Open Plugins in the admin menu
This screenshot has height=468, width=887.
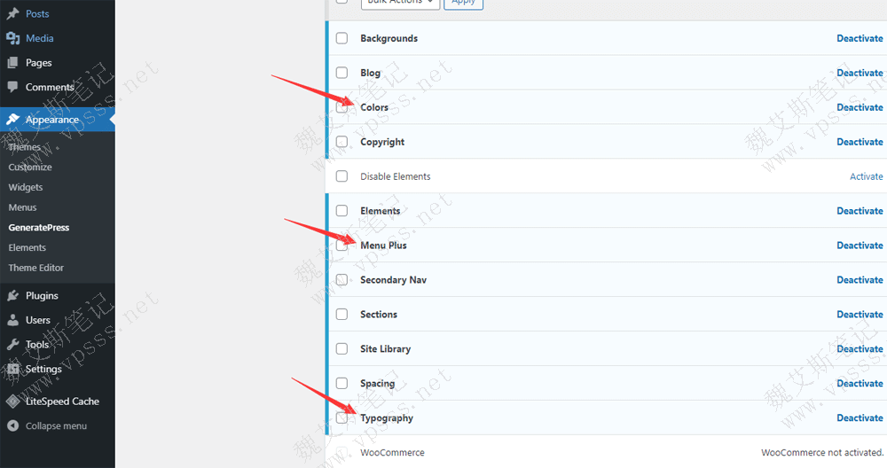42,296
